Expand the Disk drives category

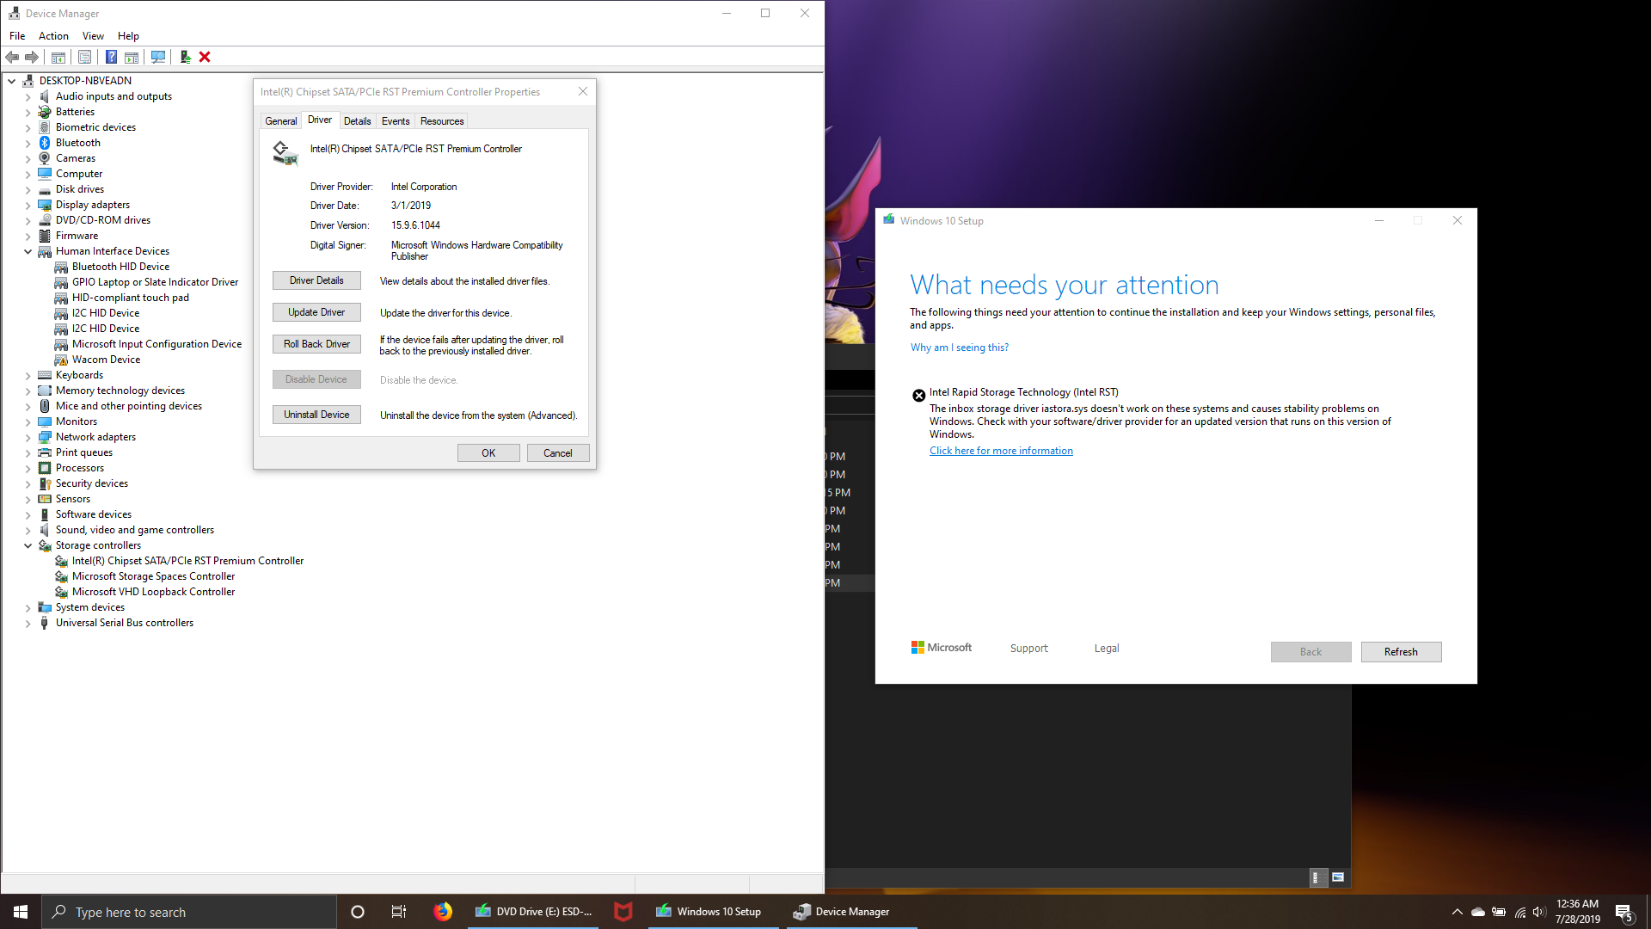pyautogui.click(x=28, y=189)
